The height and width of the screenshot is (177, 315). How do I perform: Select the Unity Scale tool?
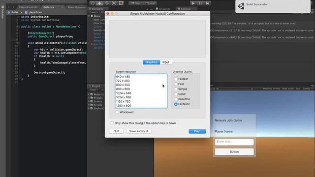(114, 3)
